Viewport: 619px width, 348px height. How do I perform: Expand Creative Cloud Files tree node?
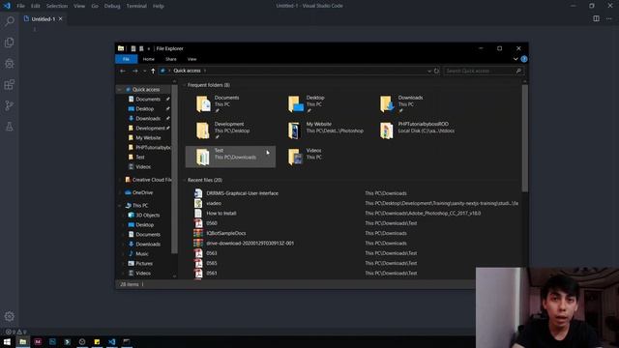[x=120, y=180]
